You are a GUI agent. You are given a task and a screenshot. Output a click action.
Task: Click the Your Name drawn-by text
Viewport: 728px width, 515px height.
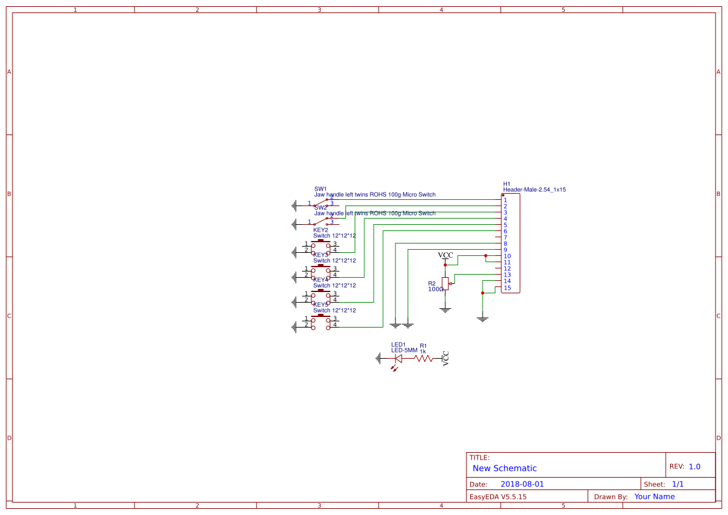coord(654,496)
